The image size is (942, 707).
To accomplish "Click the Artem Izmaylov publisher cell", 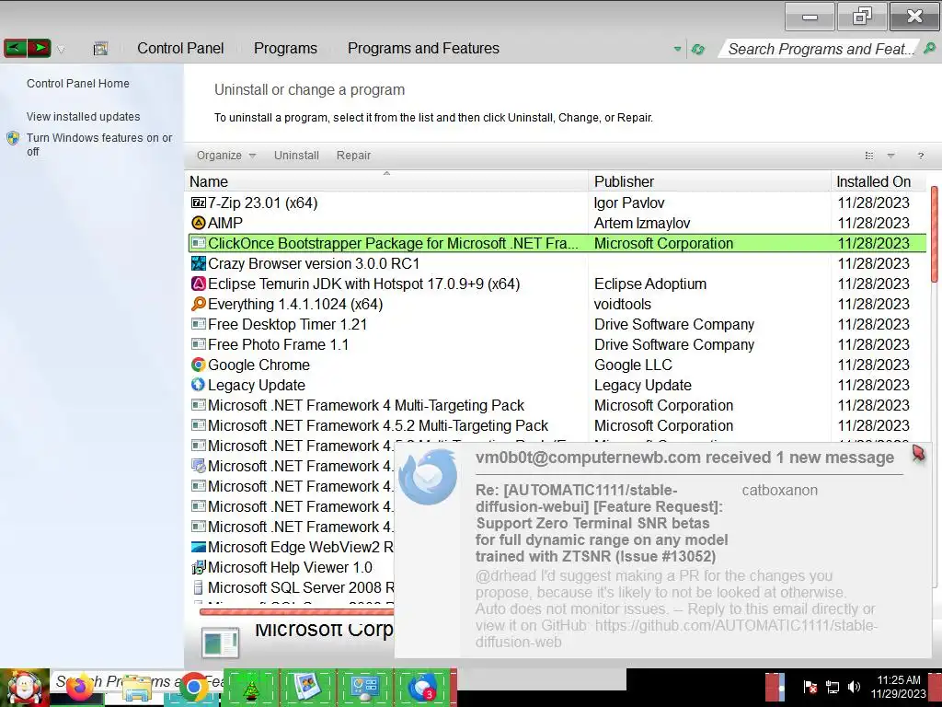I will pos(641,223).
